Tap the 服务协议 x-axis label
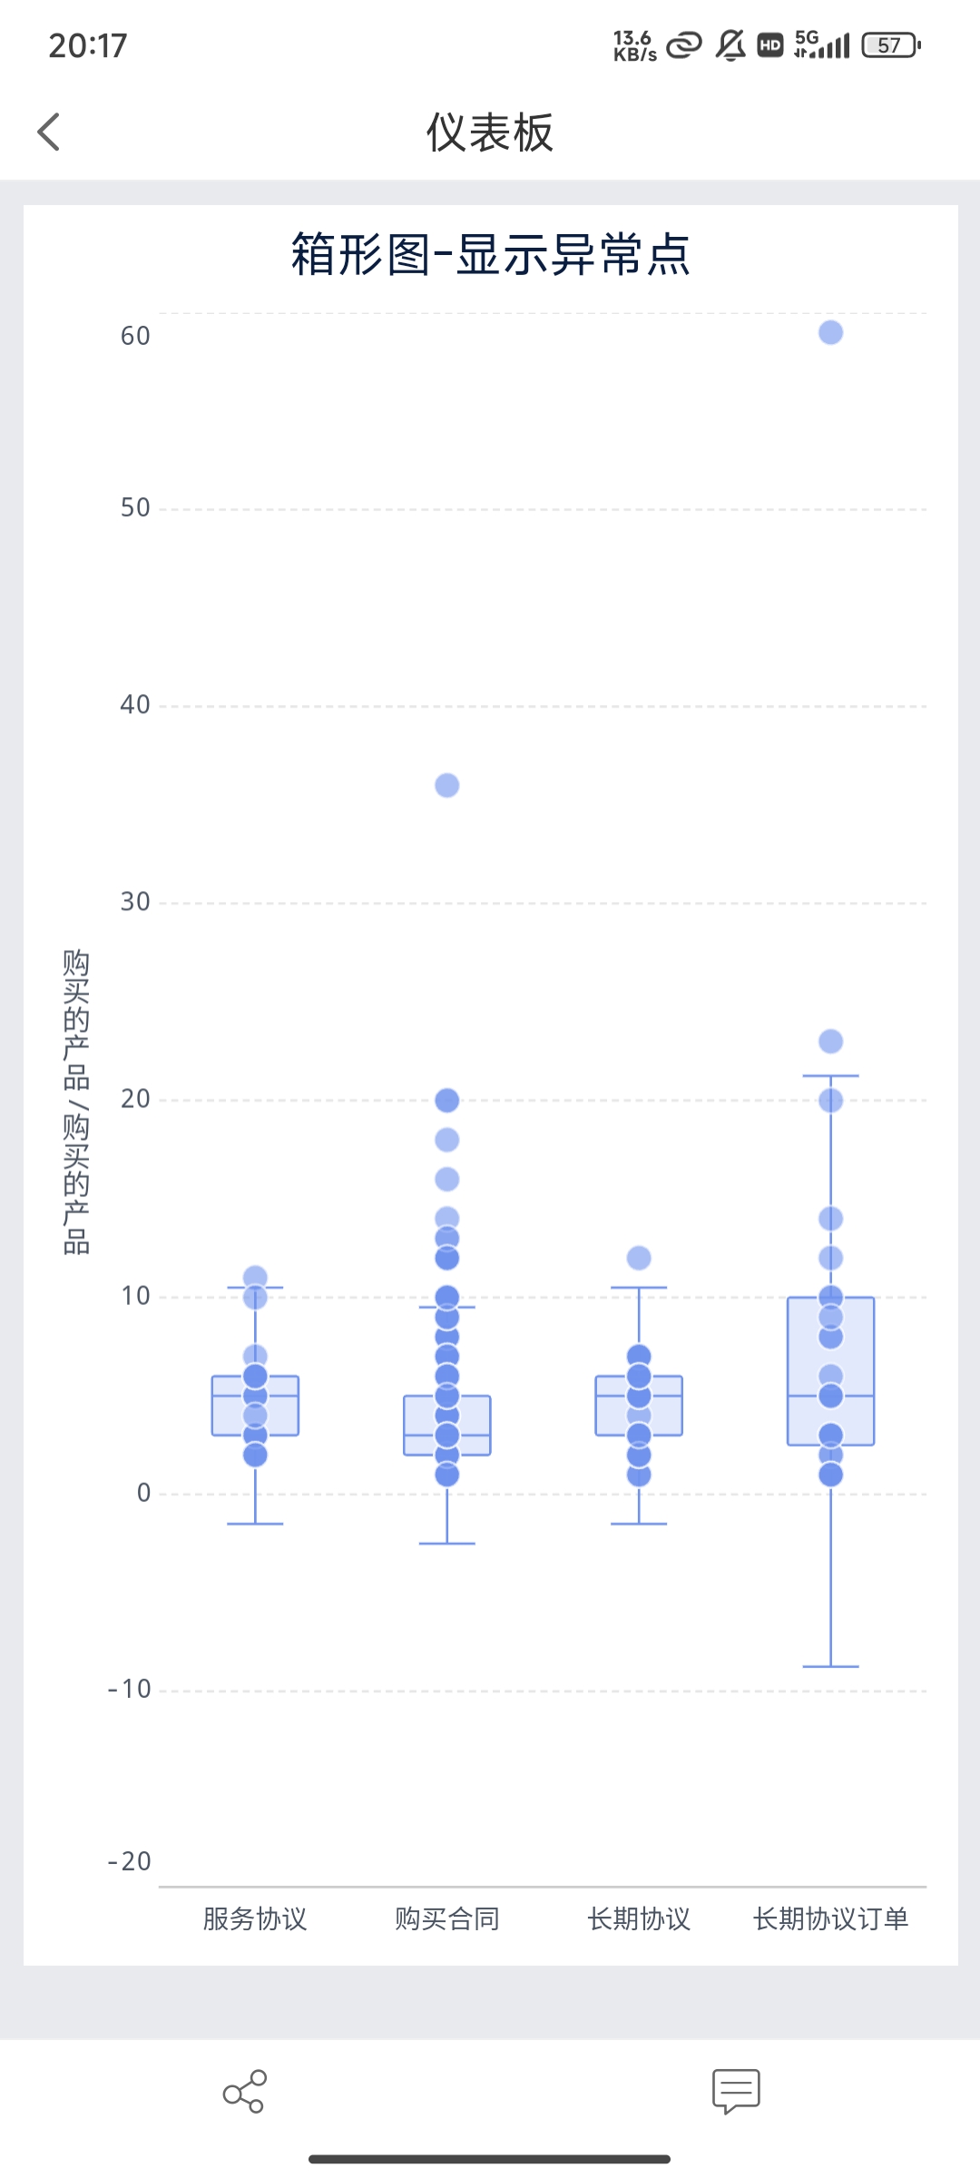980x2178 pixels. [255, 1918]
